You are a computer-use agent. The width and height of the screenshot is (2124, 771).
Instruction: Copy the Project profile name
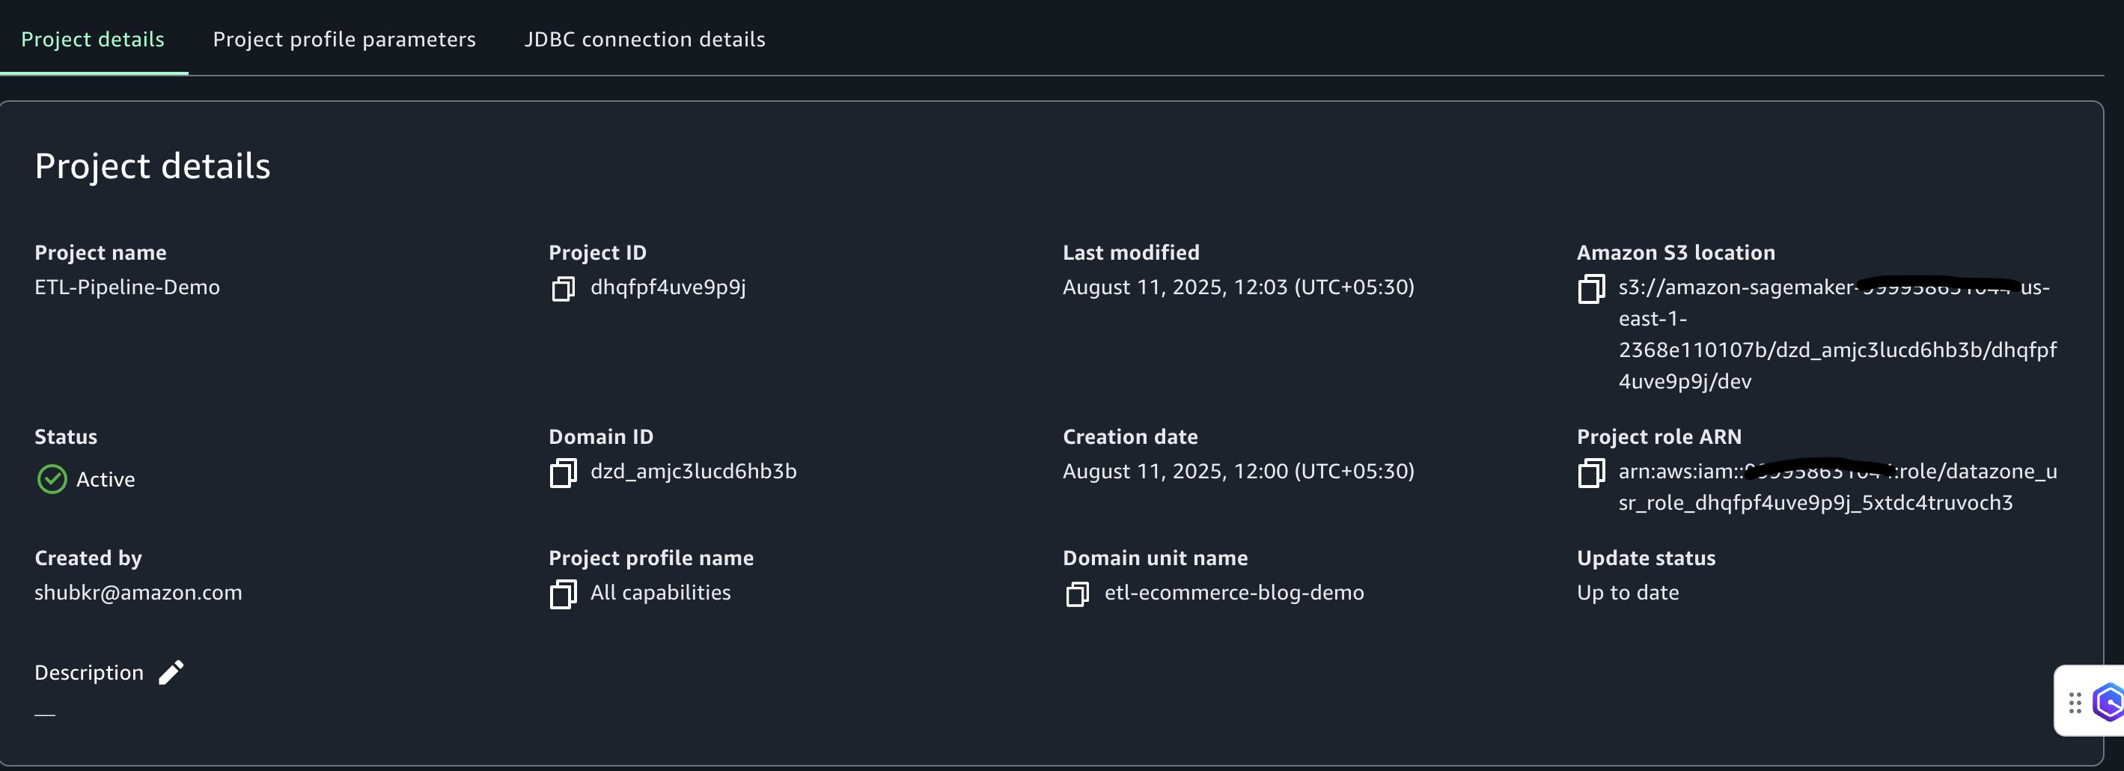(x=563, y=594)
